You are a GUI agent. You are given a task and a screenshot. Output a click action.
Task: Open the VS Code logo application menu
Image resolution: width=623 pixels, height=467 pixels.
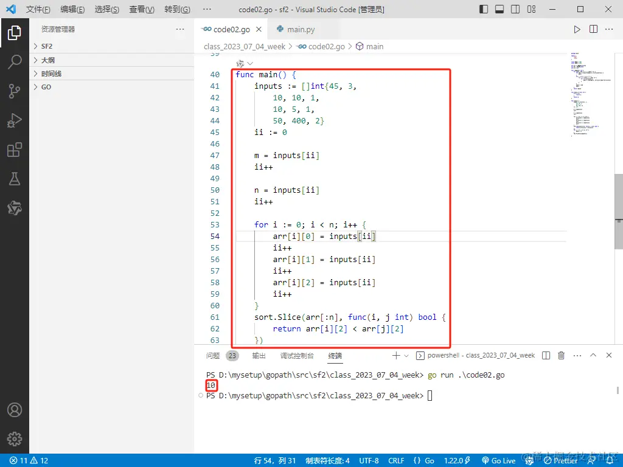[x=11, y=9]
